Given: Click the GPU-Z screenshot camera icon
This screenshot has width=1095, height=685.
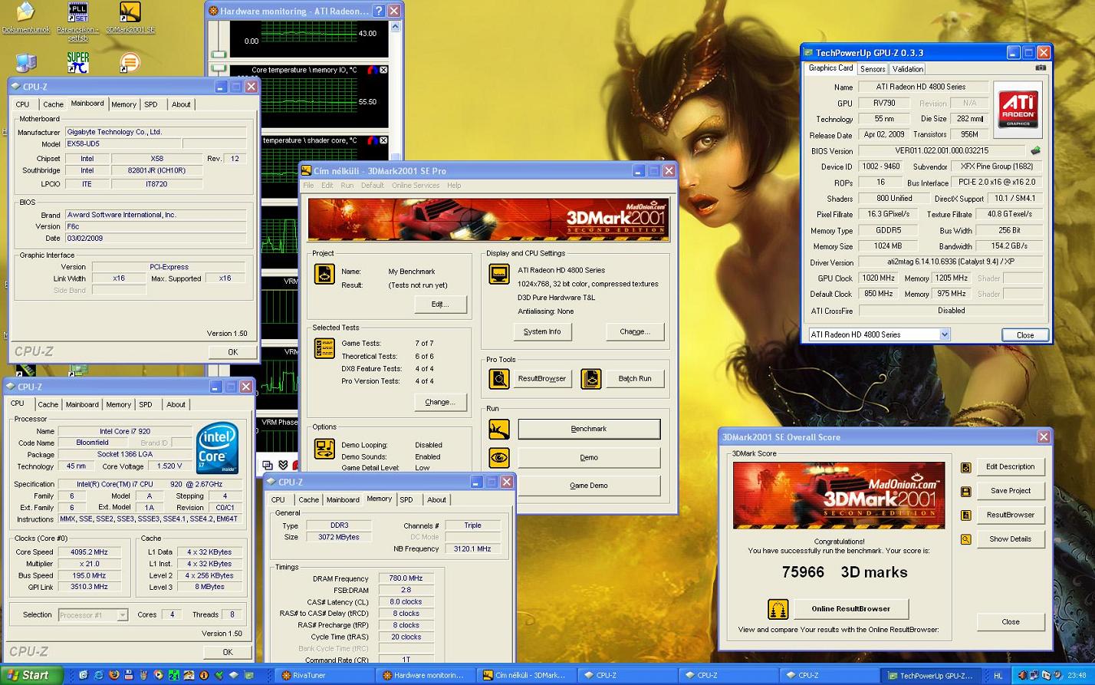Looking at the screenshot, I should [x=1040, y=68].
